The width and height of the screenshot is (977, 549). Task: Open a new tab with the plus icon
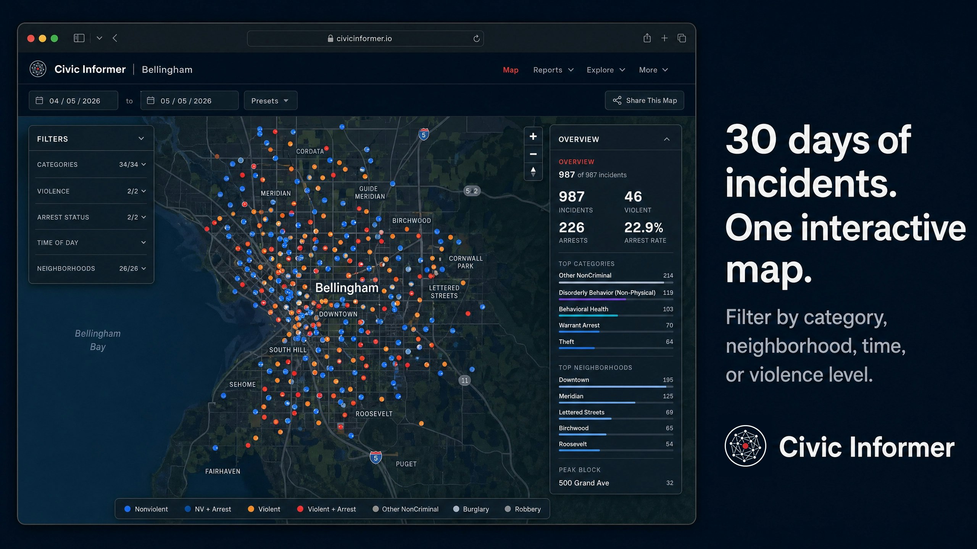(x=664, y=38)
